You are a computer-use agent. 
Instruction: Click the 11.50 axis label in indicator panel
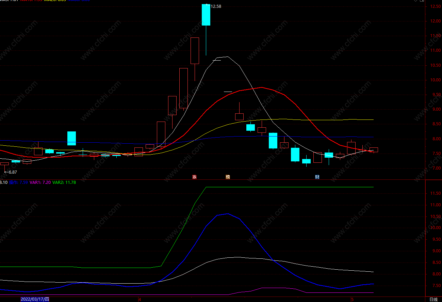click(435, 193)
